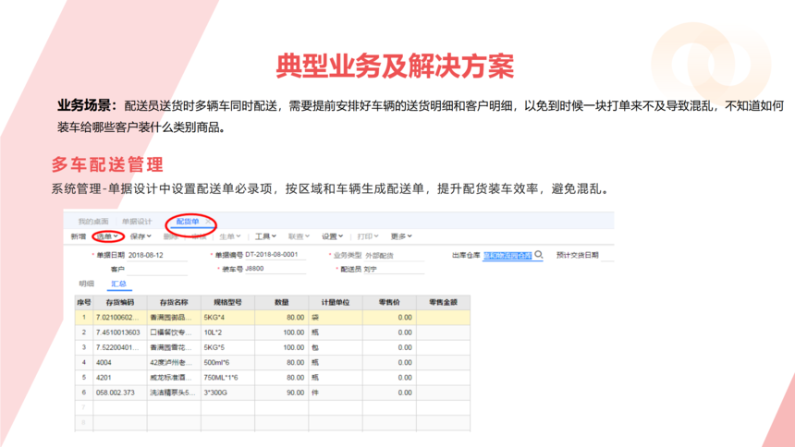Click the 业务类型 field 外部配货
Viewport: 795px width, 447px height.
pos(394,256)
